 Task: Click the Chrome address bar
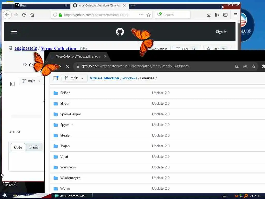[135, 66]
